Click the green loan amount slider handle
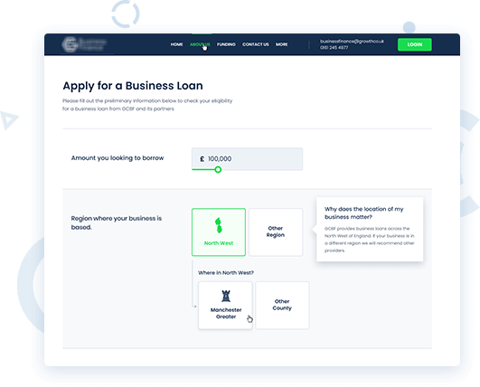The width and height of the screenshot is (480, 387). click(218, 169)
